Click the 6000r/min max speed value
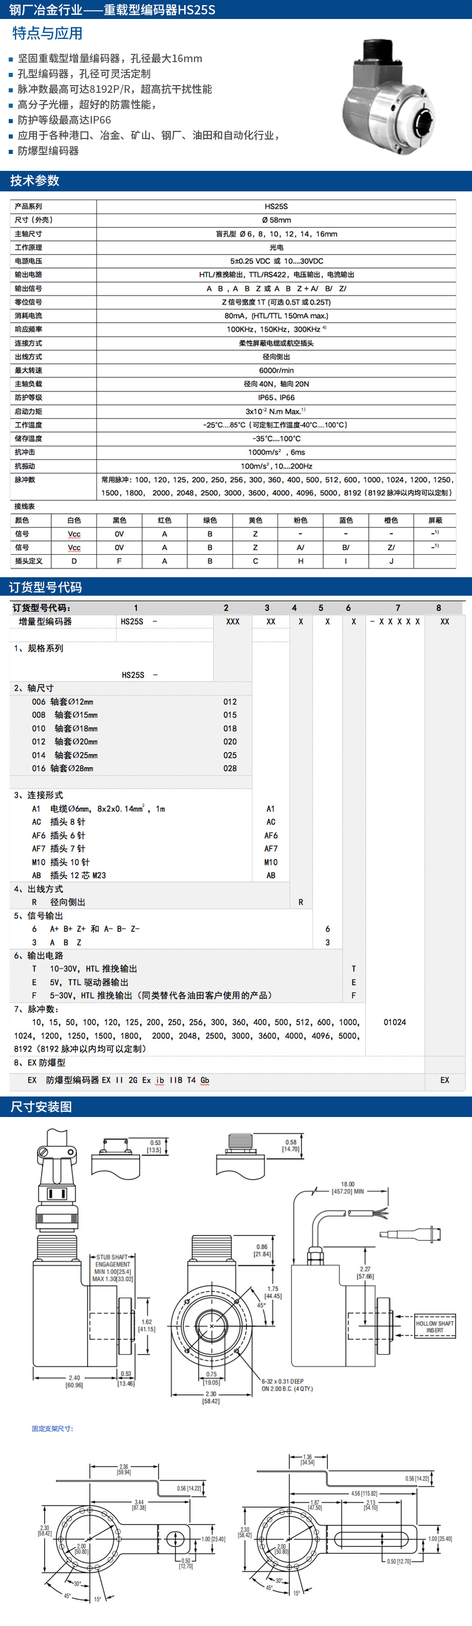This screenshot has height=1626, width=472. (x=276, y=370)
